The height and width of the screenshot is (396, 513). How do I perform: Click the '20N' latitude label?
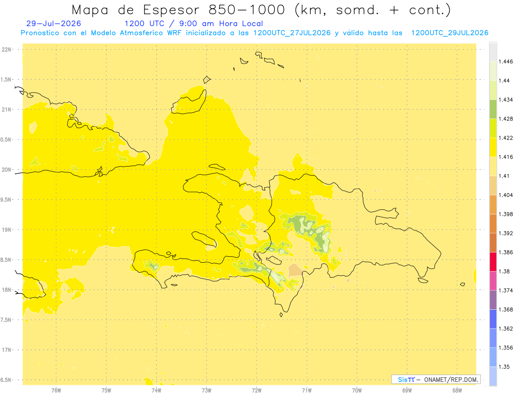[7, 170]
